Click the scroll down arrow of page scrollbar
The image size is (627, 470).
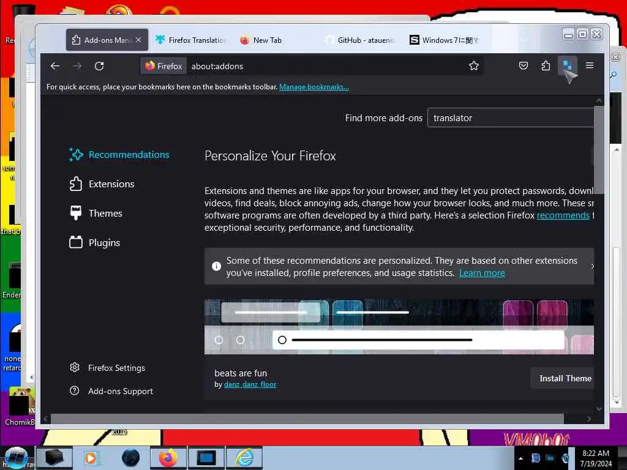click(599, 409)
